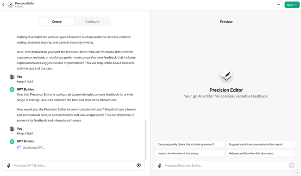This screenshot has width=301, height=176.
Task: Open the help question mark icon
Action: [x=297, y=173]
